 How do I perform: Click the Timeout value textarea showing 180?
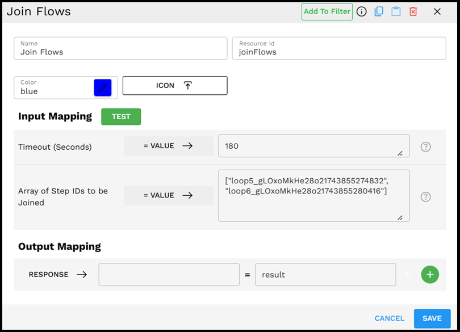click(314, 146)
